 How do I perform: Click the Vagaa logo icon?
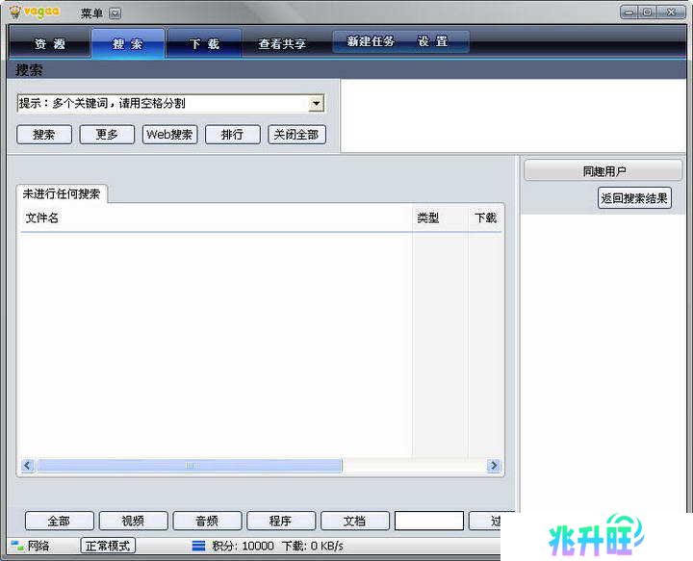[x=14, y=13]
